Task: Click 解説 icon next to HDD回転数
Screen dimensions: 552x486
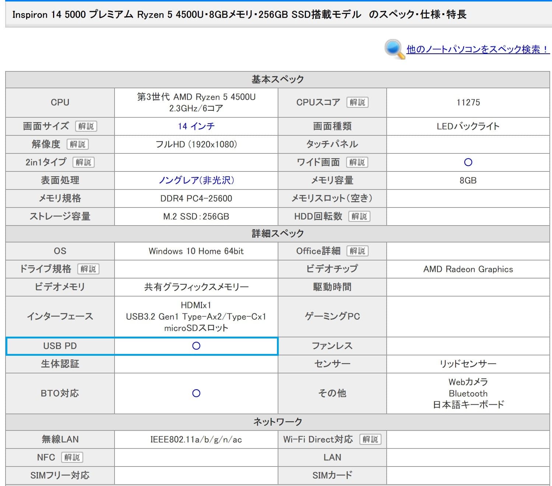Action: (359, 216)
